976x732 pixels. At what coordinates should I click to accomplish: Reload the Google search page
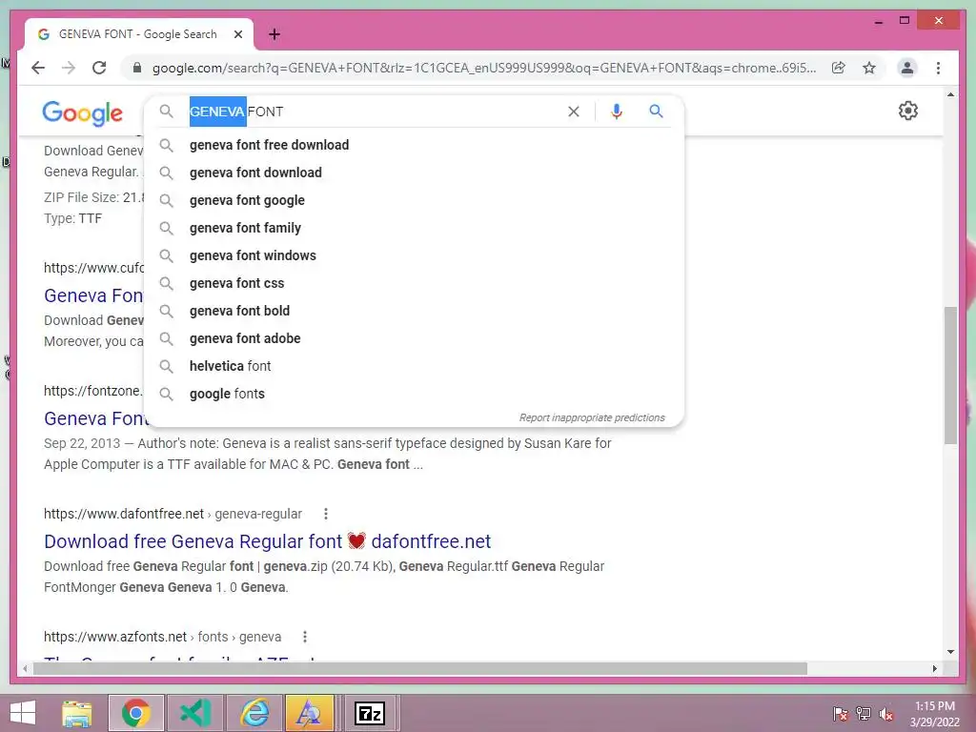click(x=99, y=68)
